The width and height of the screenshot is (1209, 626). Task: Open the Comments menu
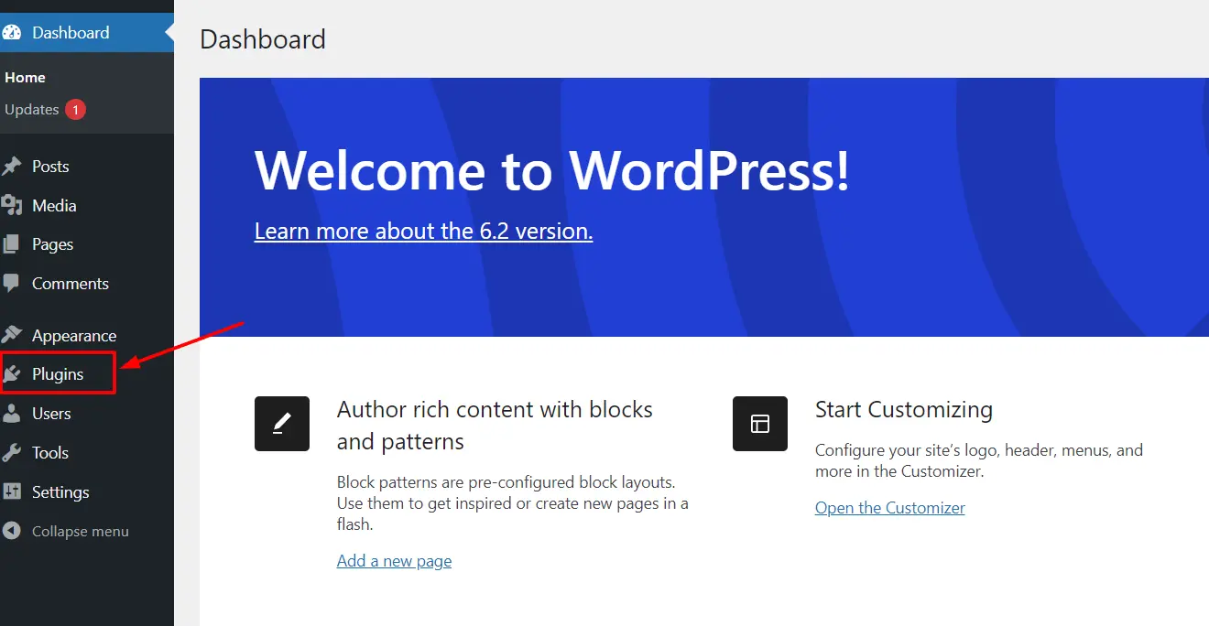[87, 284]
